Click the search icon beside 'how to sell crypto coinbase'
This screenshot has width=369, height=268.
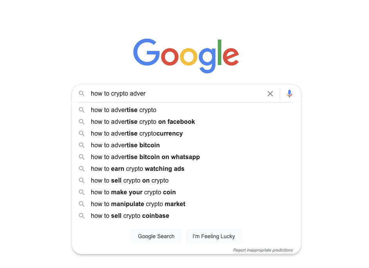82,216
